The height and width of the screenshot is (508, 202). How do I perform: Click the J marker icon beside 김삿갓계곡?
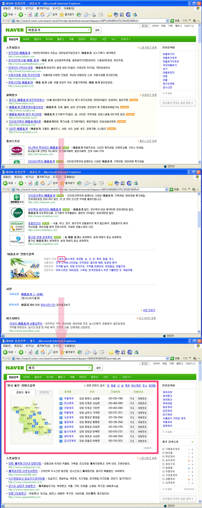[x=61, y=441]
